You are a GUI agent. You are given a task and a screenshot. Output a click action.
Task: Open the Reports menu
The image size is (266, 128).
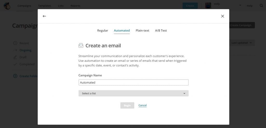75,6
